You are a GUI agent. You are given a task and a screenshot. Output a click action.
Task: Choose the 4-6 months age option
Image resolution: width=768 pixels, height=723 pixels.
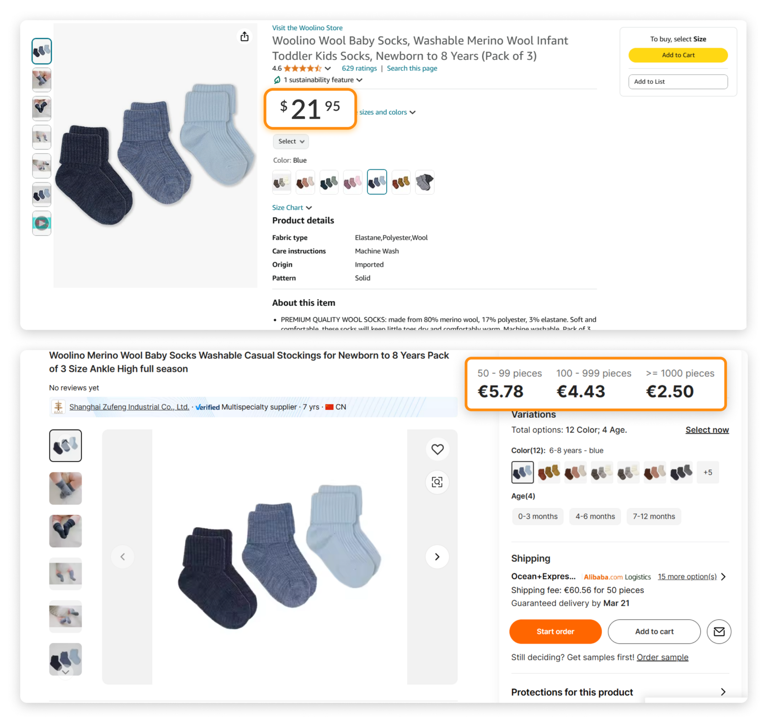coord(595,516)
